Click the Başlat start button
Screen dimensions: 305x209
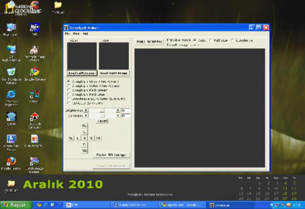pos(16,205)
